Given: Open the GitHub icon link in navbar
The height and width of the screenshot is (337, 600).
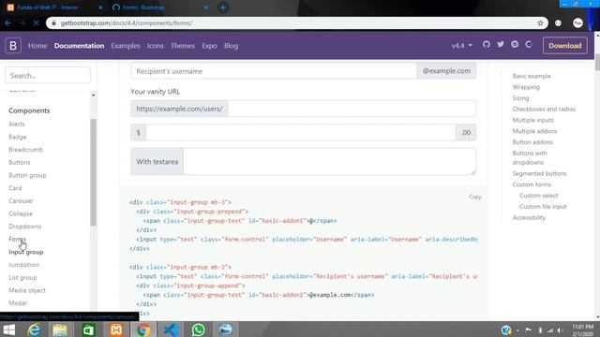Looking at the screenshot, I should (487, 45).
